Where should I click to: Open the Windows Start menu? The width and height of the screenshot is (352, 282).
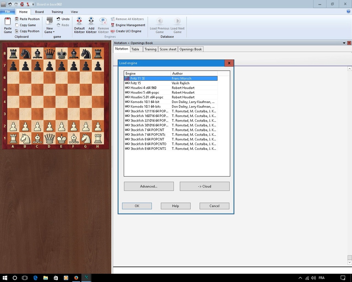pyautogui.click(x=5, y=278)
